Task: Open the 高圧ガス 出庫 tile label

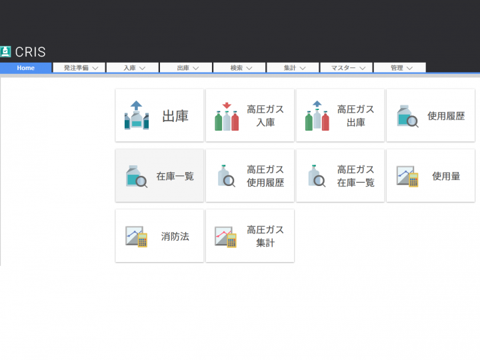Action: click(x=356, y=116)
